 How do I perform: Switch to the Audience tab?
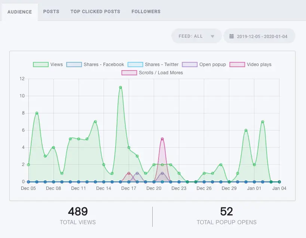pyautogui.click(x=19, y=12)
